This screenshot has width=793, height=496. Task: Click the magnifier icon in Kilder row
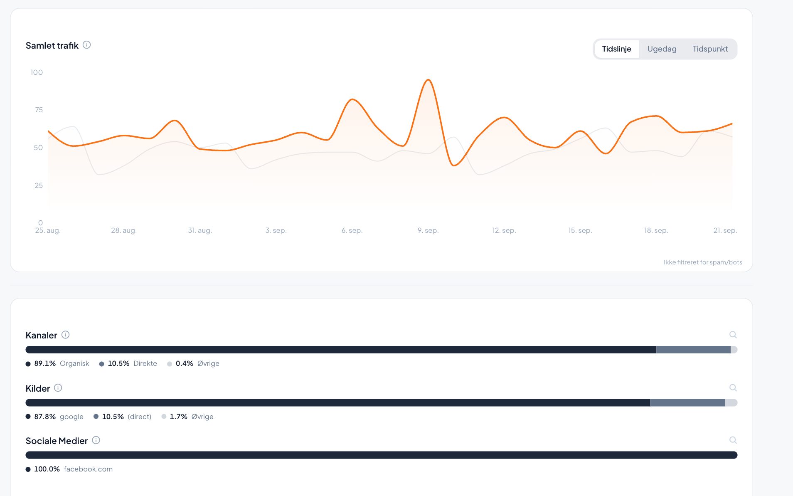click(733, 388)
